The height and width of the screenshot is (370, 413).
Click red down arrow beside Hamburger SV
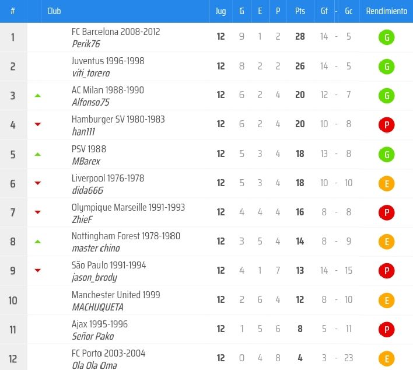pyautogui.click(x=38, y=124)
